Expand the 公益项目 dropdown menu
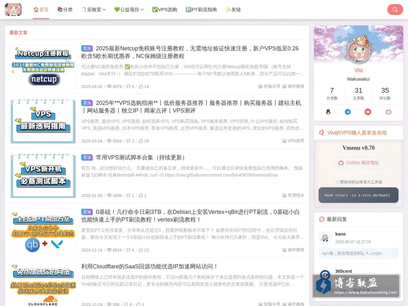The image size is (408, 306). click(129, 10)
